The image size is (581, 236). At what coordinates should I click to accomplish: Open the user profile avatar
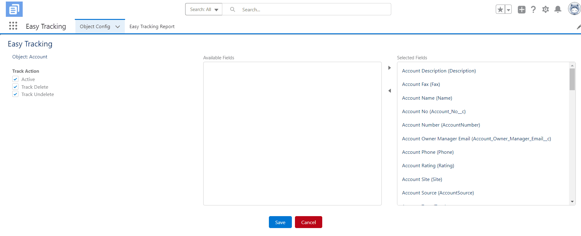pos(574,9)
